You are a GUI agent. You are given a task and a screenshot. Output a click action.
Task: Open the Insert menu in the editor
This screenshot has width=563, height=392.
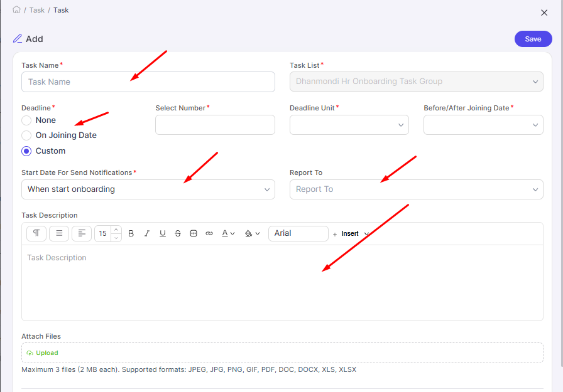click(351, 233)
